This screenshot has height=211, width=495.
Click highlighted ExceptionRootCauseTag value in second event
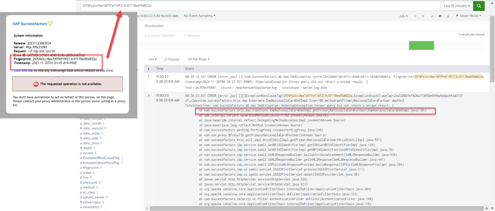point(318,95)
